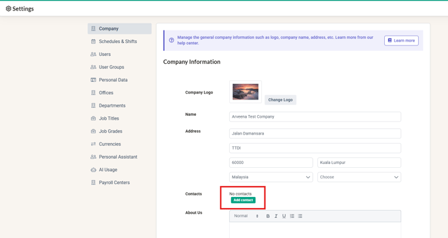This screenshot has width=448, height=238.
Task: Go to User Groups settings
Action: 119,67
